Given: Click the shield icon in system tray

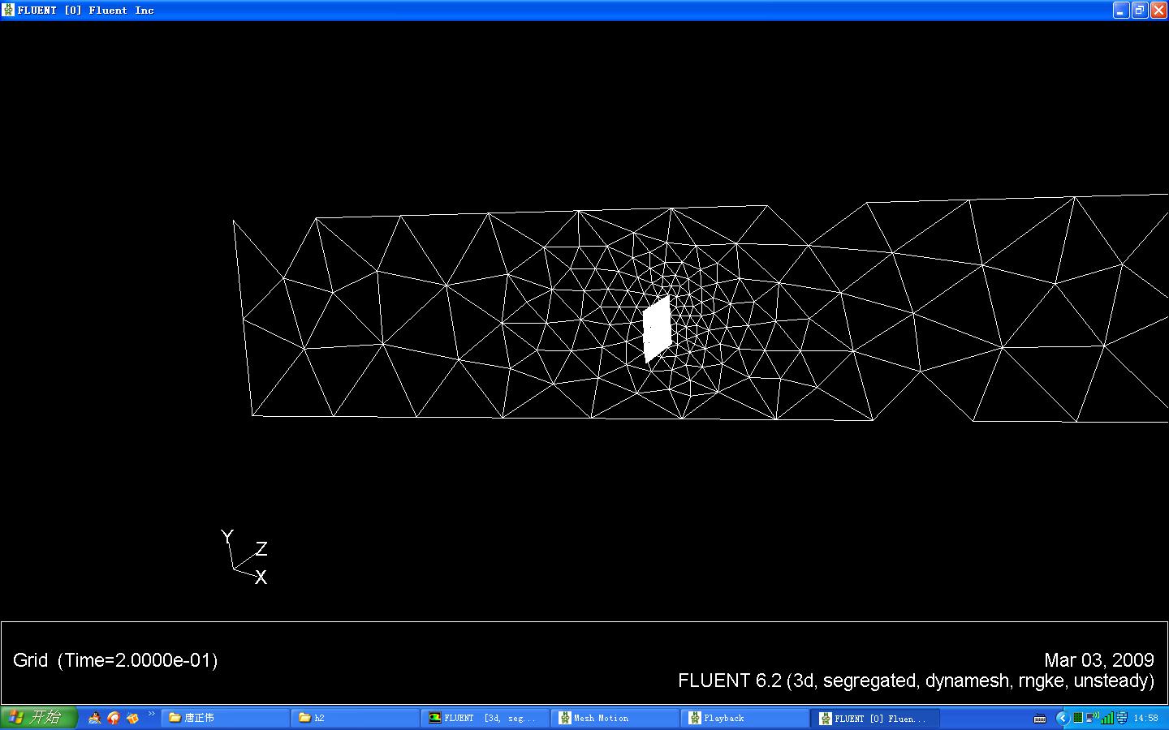Looking at the screenshot, I should (x=1122, y=718).
